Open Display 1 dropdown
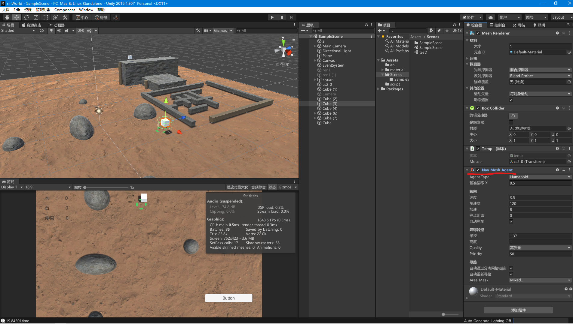The image size is (573, 324). (12, 187)
